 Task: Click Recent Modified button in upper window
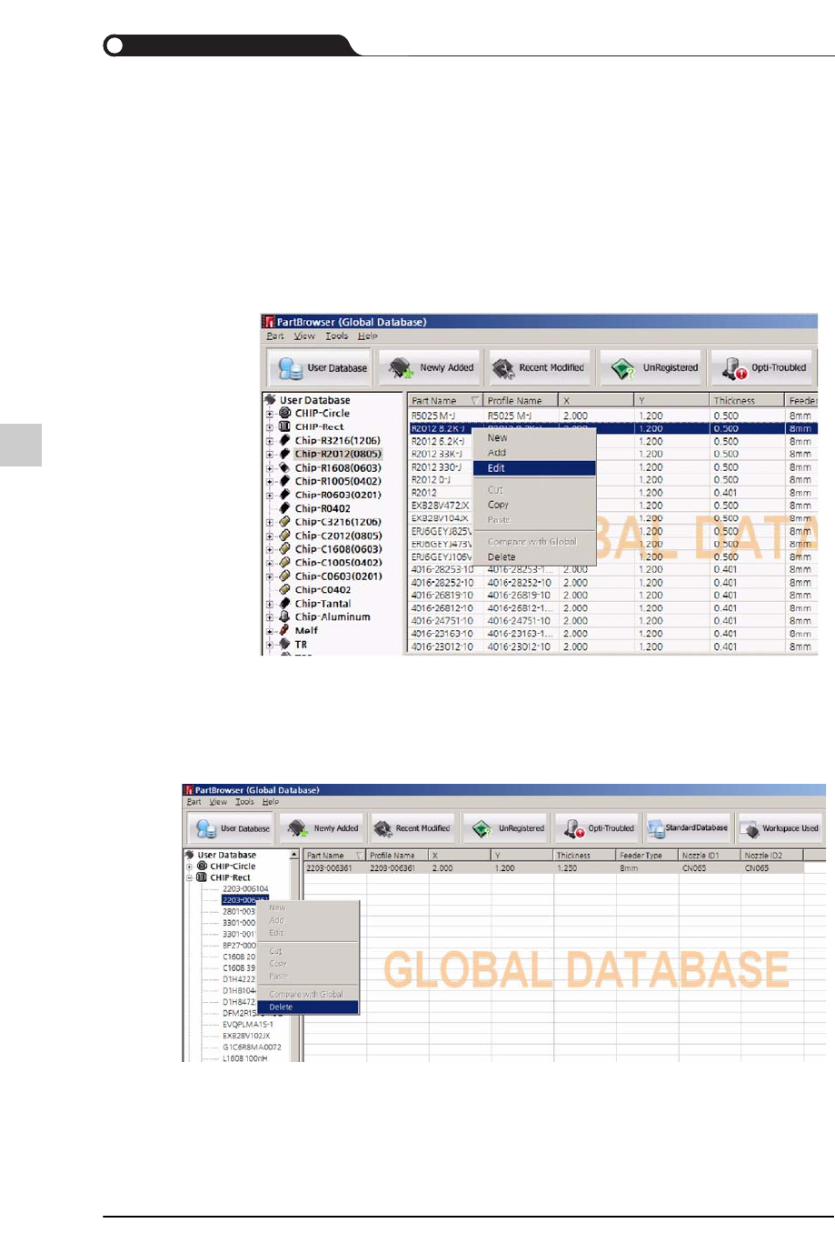click(539, 367)
